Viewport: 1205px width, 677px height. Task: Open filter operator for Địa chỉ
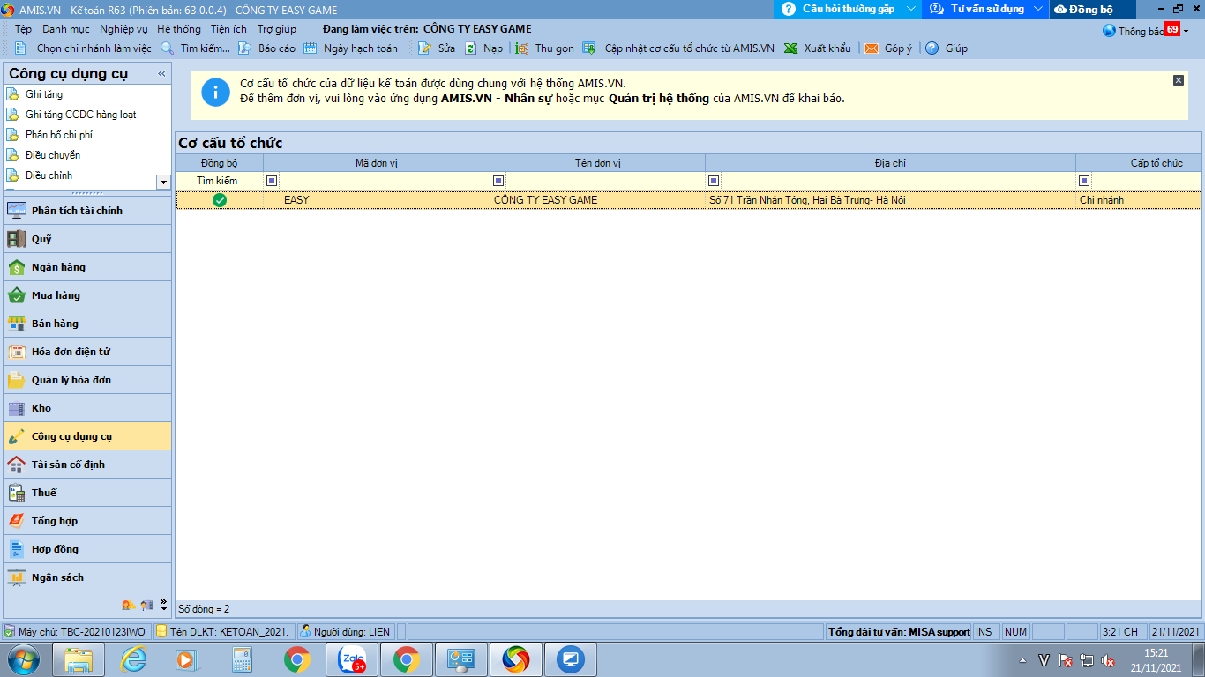click(x=714, y=181)
